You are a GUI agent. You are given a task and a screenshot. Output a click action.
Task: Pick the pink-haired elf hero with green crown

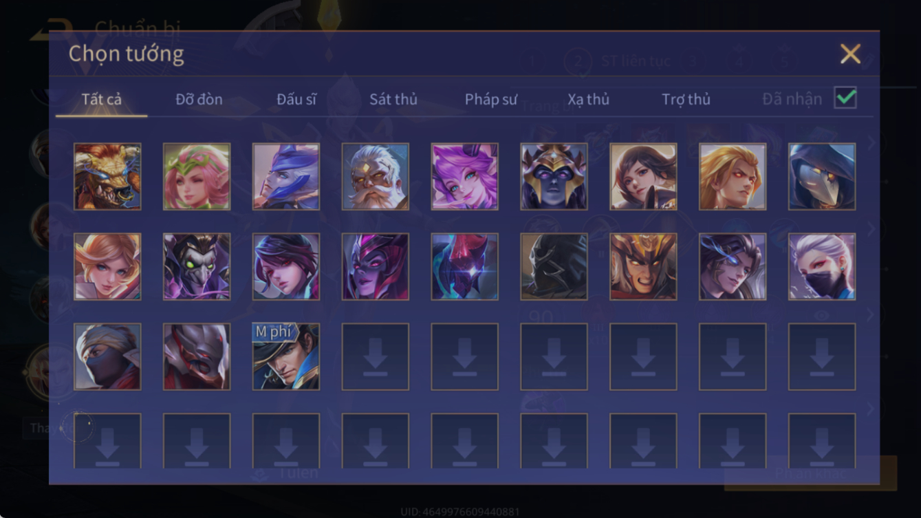click(197, 177)
